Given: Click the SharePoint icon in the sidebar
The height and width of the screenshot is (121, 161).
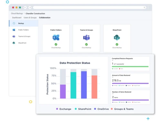Looking at the screenshot, I should [14, 43].
